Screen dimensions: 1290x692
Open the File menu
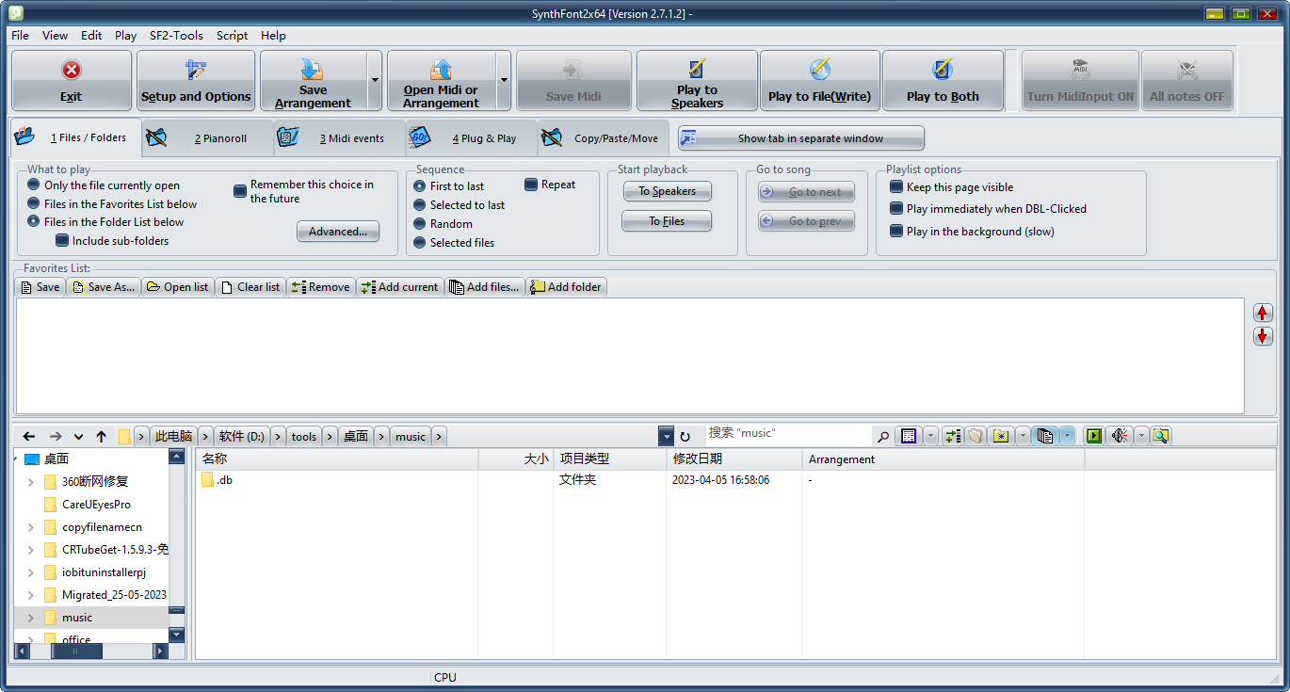(20, 35)
